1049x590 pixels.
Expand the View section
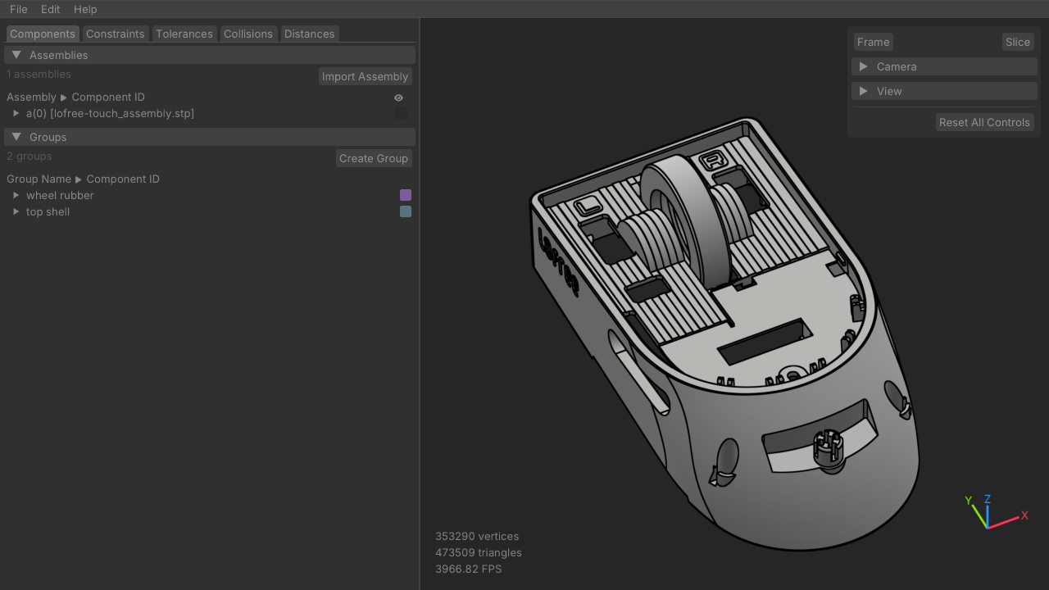click(x=945, y=91)
